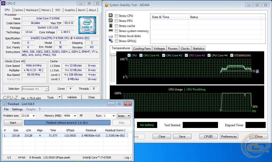Image resolution: width=272 pixels, height=162 pixels.
Task: Click the GFlops column header in LinX
Action: click(70, 130)
